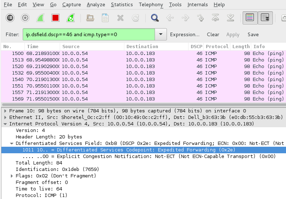Open the Edit menu
The image size is (286, 199).
(22, 4)
